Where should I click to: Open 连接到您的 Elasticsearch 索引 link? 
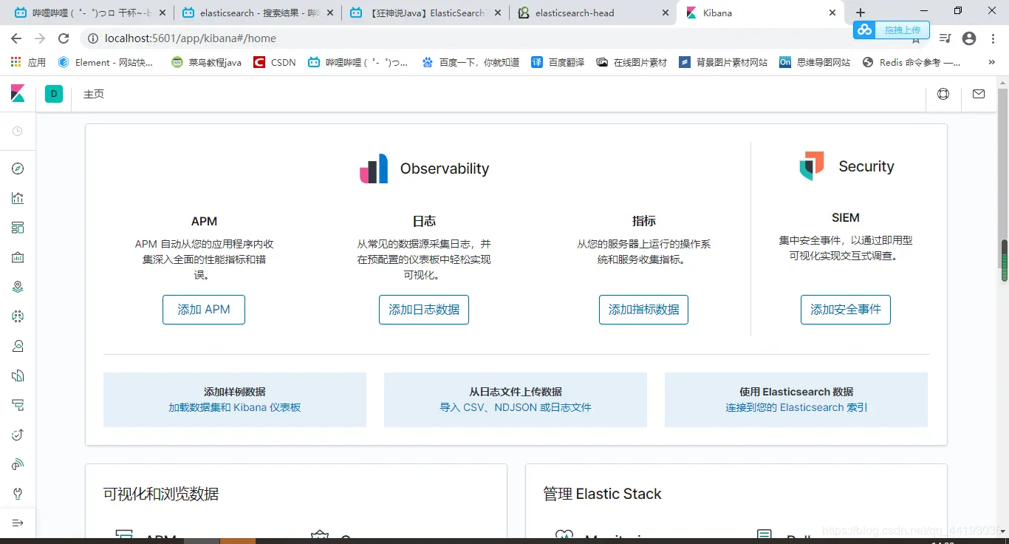(796, 407)
